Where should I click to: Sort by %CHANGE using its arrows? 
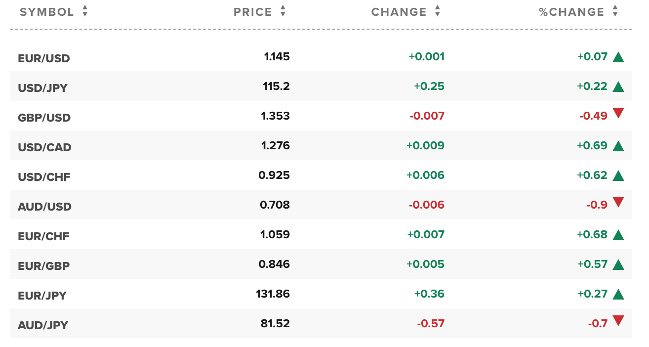pyautogui.click(x=615, y=11)
